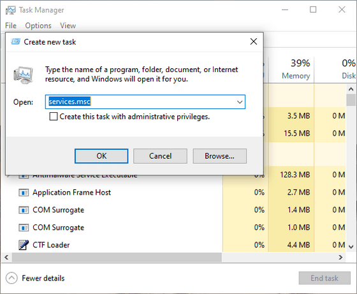Click the 3.5 MB memory value
Screen dimensions: 357x294
[298, 116]
